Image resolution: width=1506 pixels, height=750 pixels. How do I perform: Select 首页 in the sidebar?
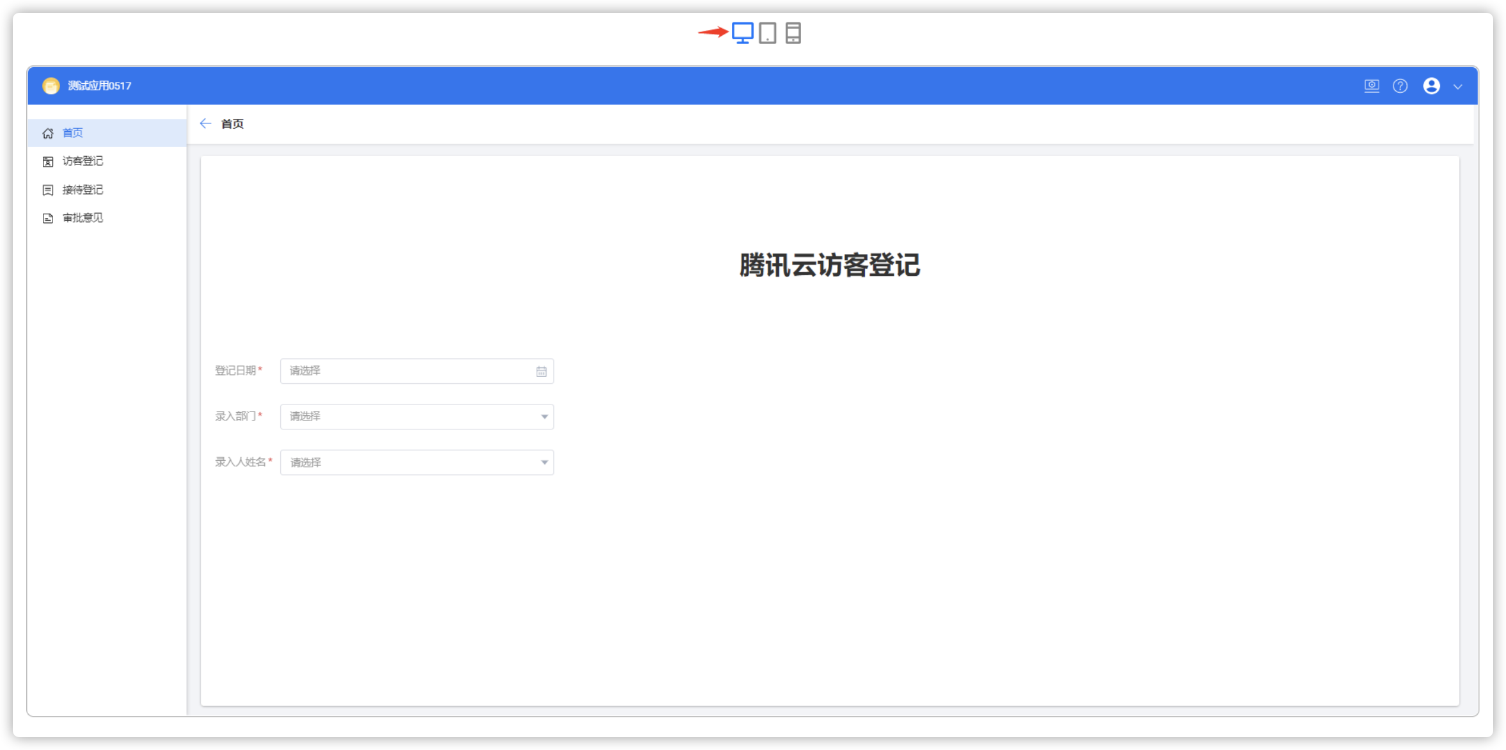[107, 133]
